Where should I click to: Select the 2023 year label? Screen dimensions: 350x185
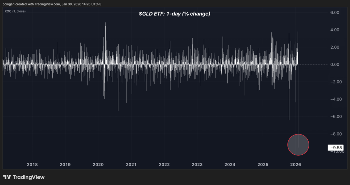[197, 165]
